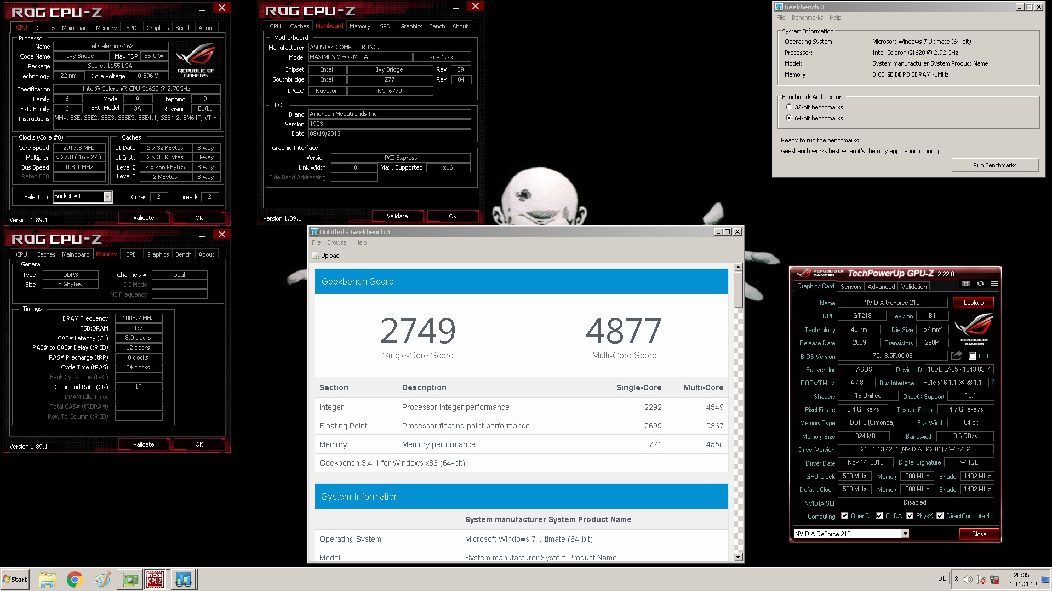This screenshot has height=591, width=1052.
Task: Minimize the CPU-Z Mainboard window
Action: pos(456,7)
